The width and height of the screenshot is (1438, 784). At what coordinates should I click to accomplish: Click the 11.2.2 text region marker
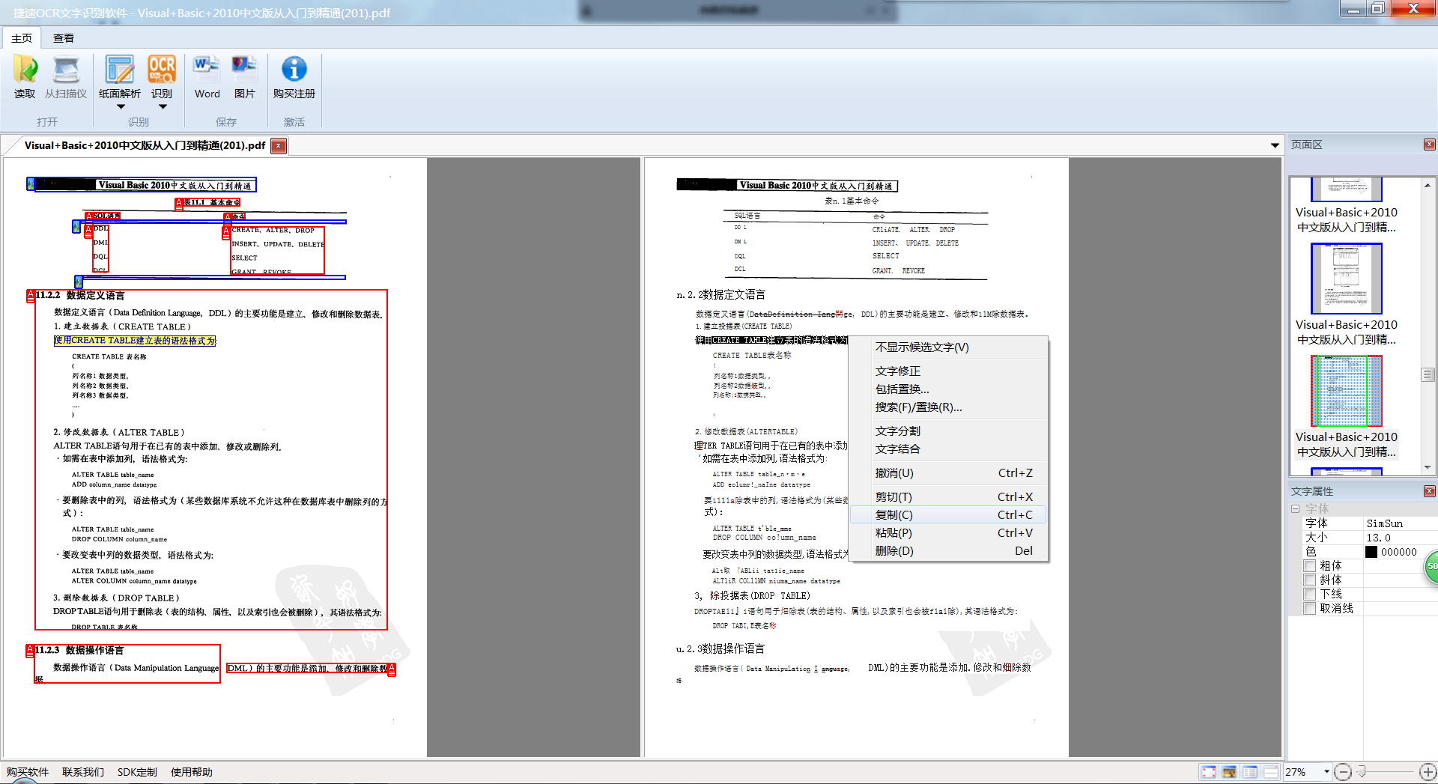(x=31, y=296)
